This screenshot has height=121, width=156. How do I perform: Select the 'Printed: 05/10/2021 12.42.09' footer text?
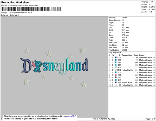pyautogui.click(x=103, y=119)
